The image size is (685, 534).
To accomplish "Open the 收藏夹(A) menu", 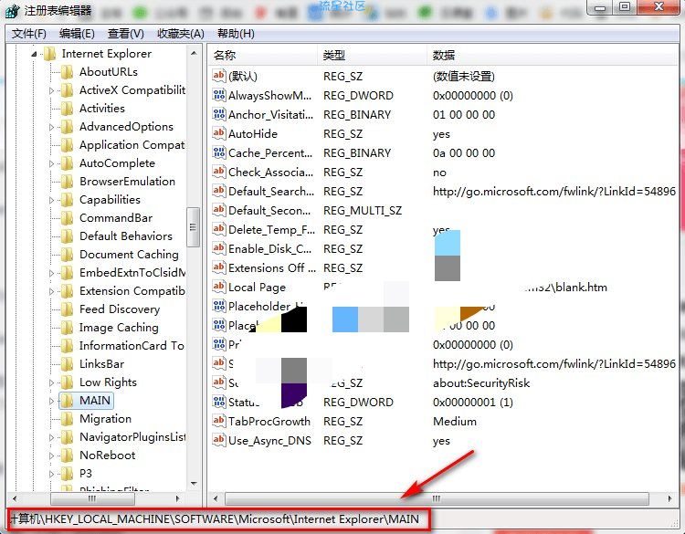I will coord(181,34).
